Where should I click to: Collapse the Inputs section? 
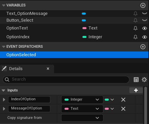tap(3, 90)
